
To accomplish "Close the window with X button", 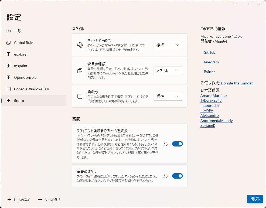I will point(259,4).
